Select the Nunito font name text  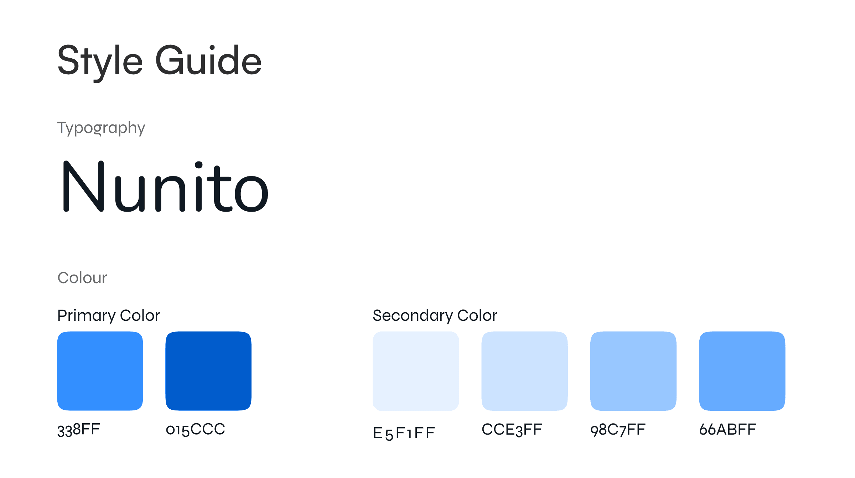pos(165,187)
